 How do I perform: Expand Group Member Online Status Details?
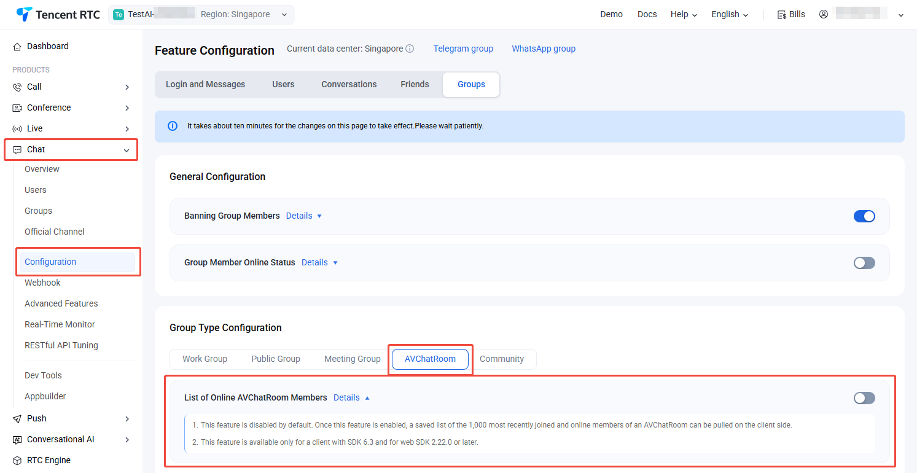(x=319, y=263)
